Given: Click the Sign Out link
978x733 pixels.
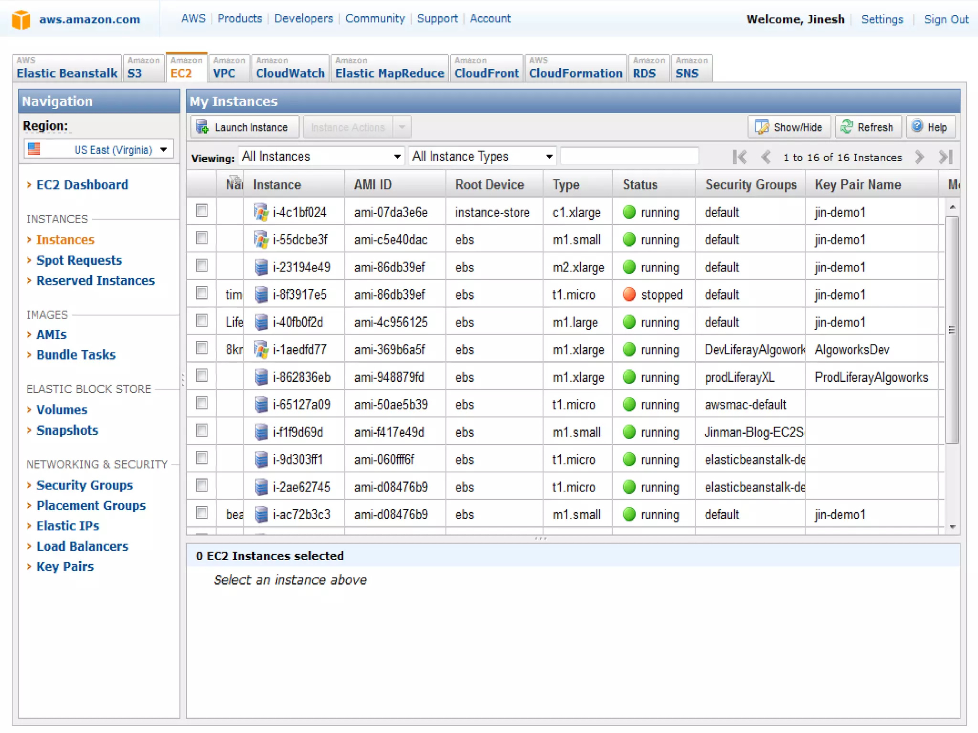Looking at the screenshot, I should [946, 20].
